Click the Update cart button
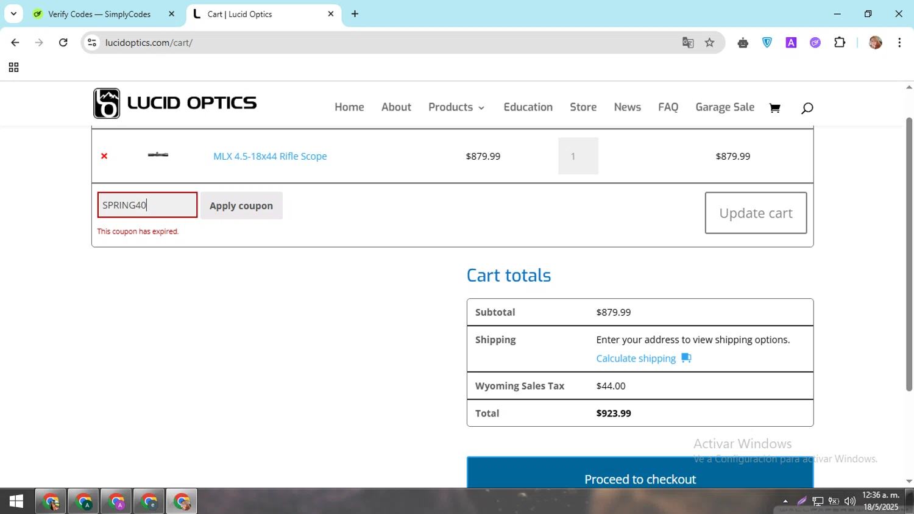This screenshot has height=514, width=914. pyautogui.click(x=756, y=213)
